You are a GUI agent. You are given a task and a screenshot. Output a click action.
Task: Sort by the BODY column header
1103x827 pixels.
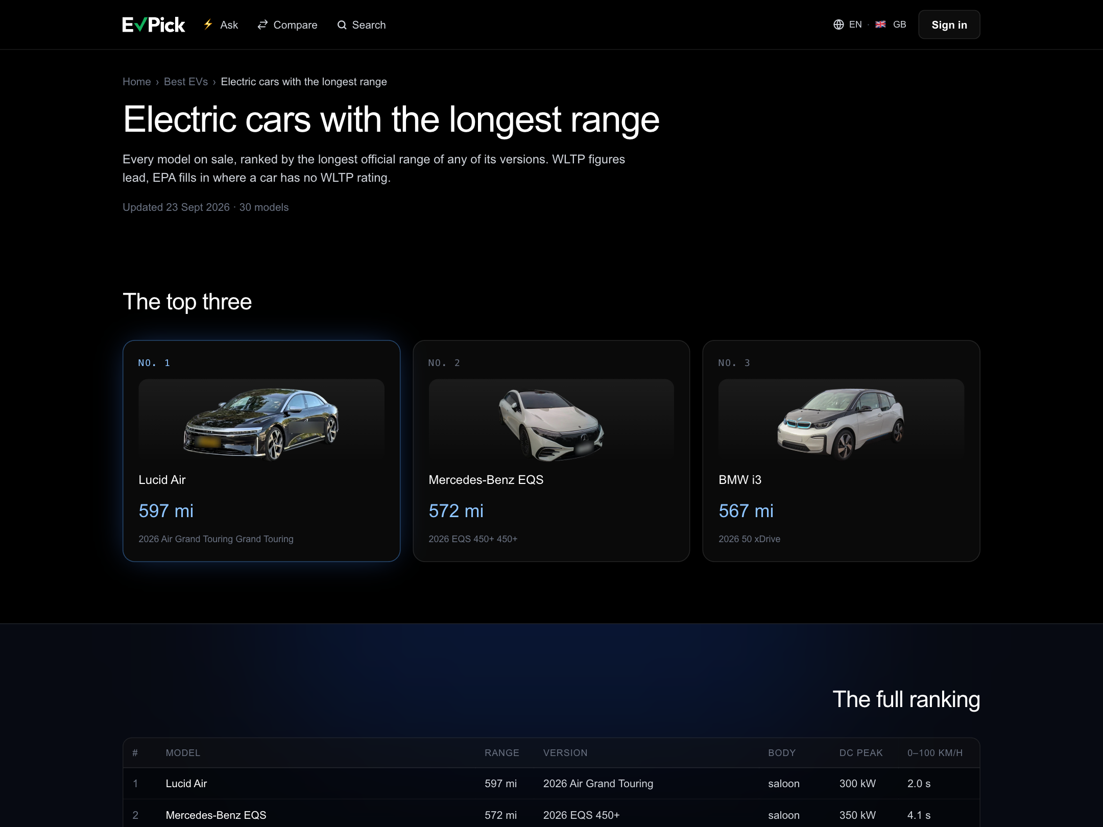pos(782,753)
